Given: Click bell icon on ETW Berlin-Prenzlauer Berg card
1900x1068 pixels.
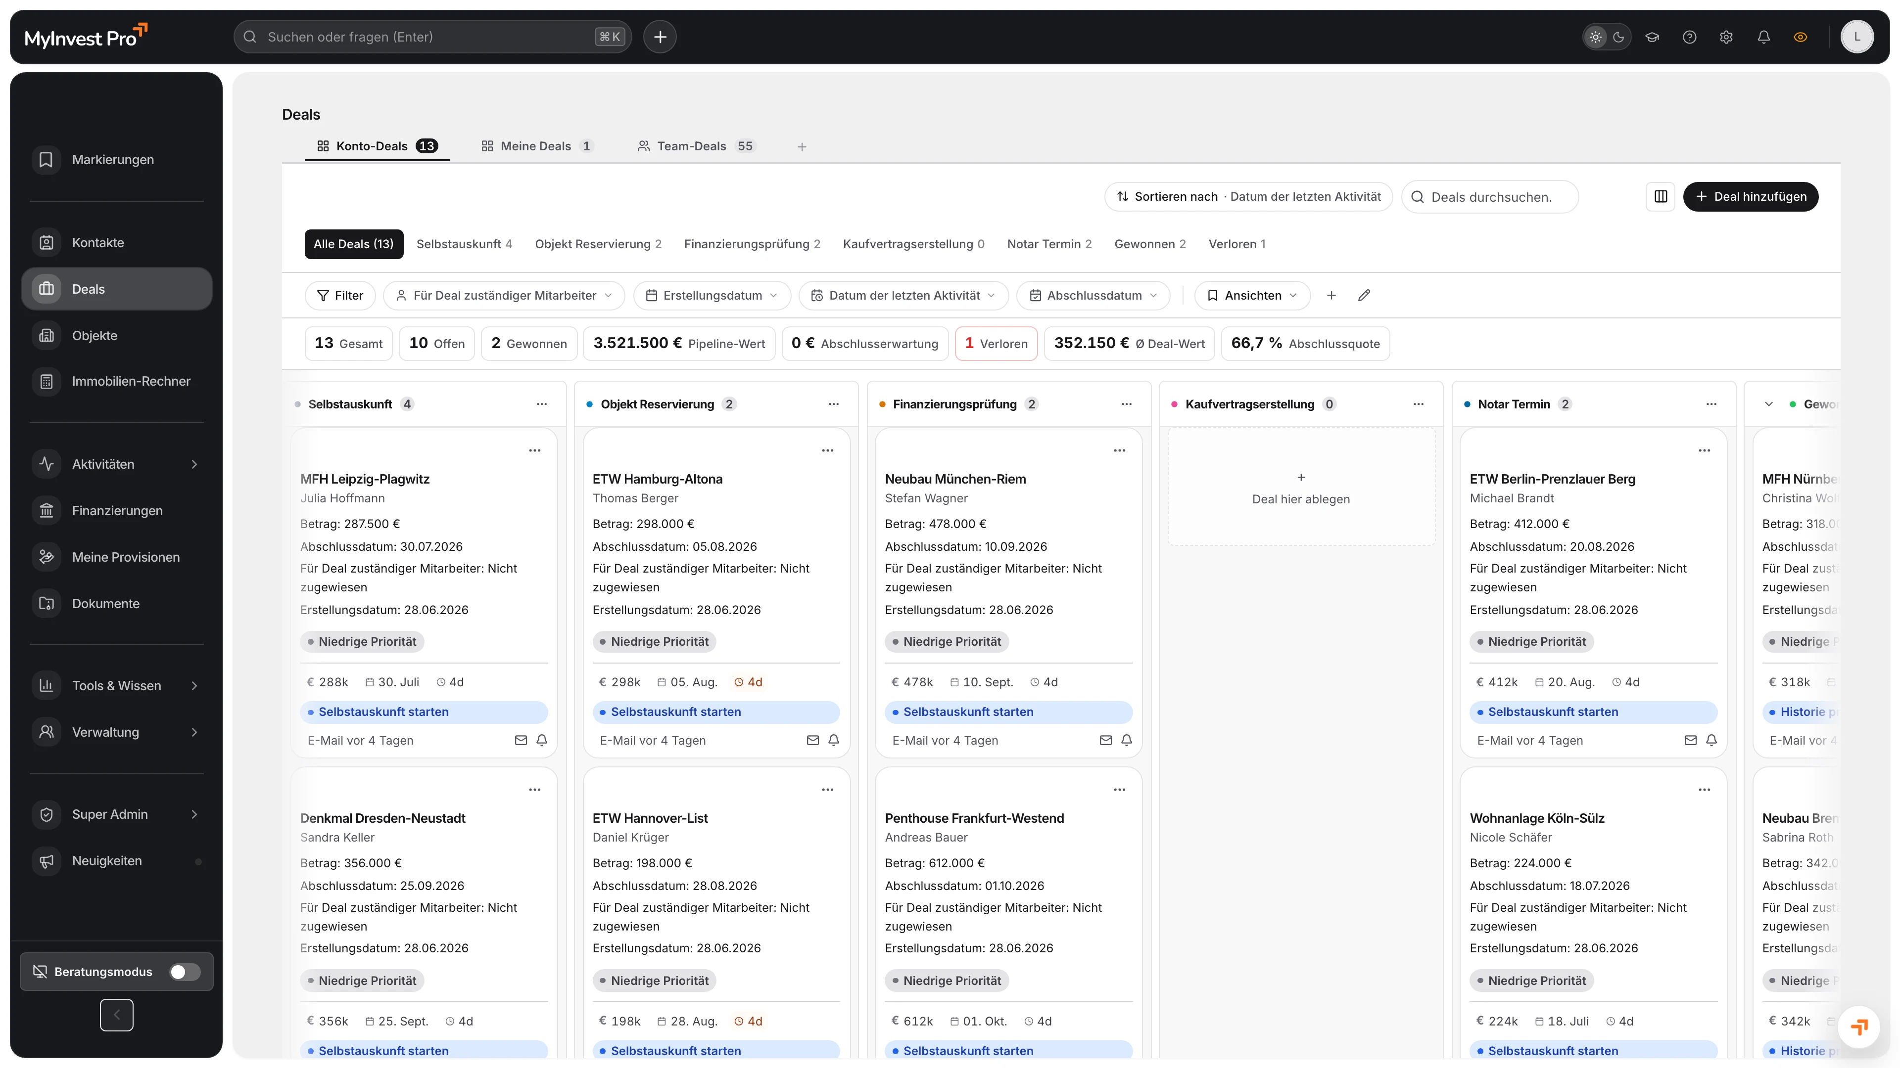Looking at the screenshot, I should (x=1711, y=740).
